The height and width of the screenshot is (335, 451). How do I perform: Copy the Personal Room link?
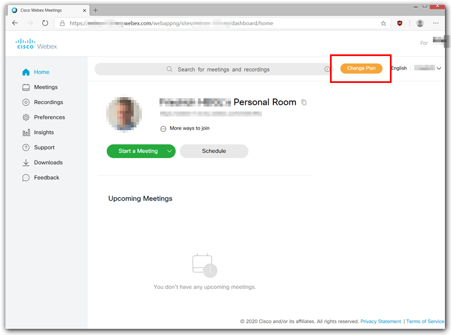pyautogui.click(x=304, y=102)
